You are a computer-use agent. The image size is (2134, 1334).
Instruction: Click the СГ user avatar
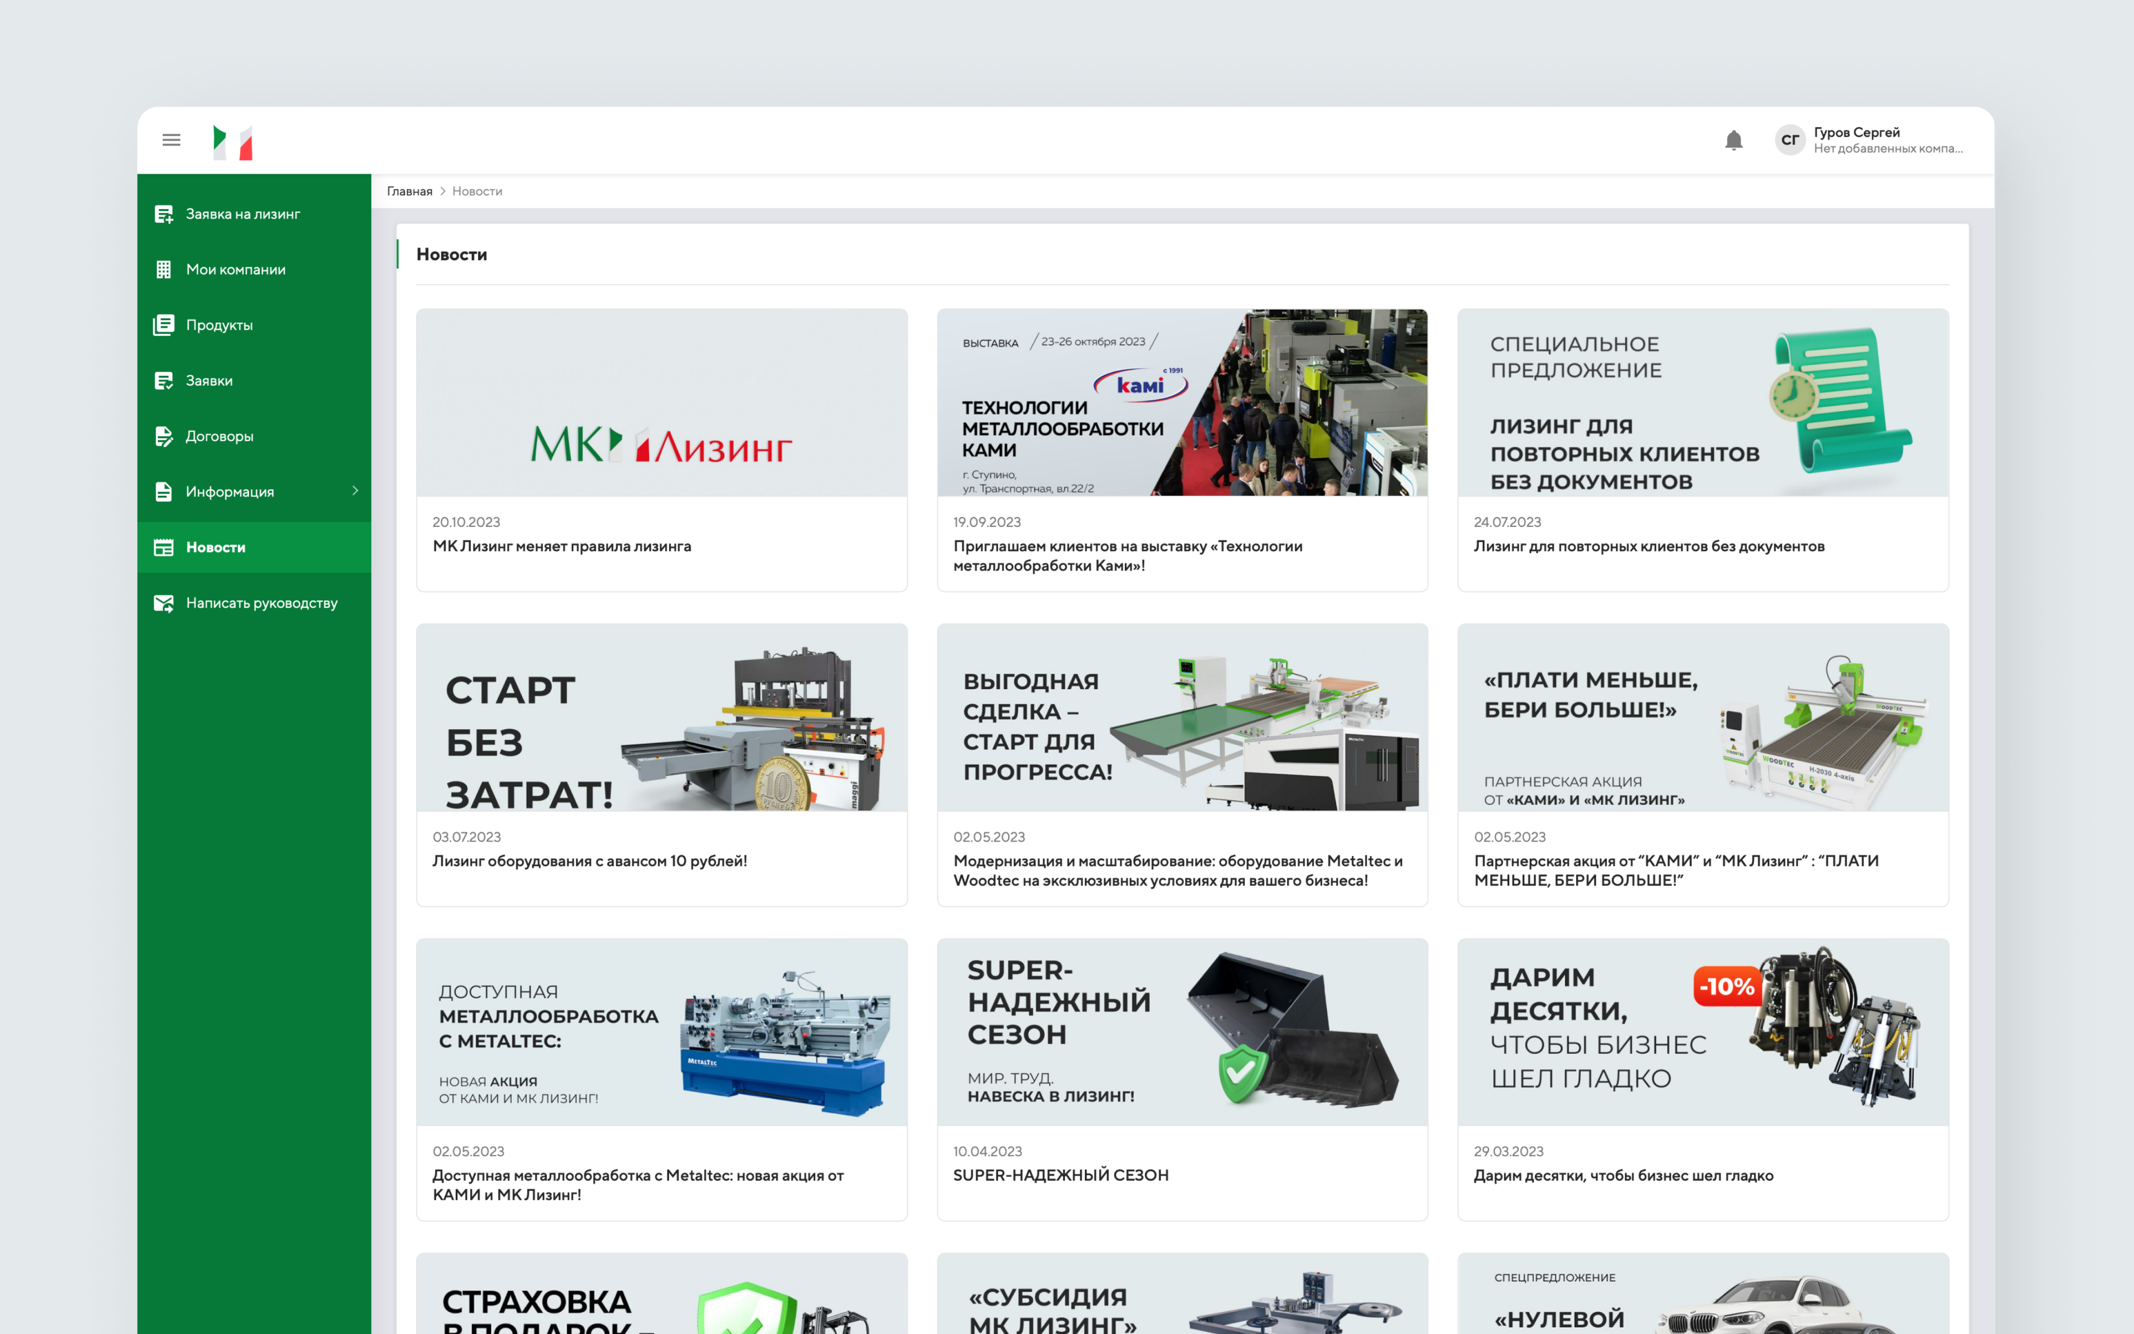(1789, 140)
